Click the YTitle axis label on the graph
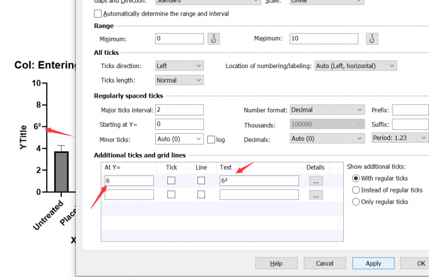Image resolution: width=429 pixels, height=277 pixels. point(23,138)
